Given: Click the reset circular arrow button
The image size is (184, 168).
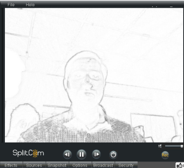Looking at the screenshot, I should tap(113, 155).
